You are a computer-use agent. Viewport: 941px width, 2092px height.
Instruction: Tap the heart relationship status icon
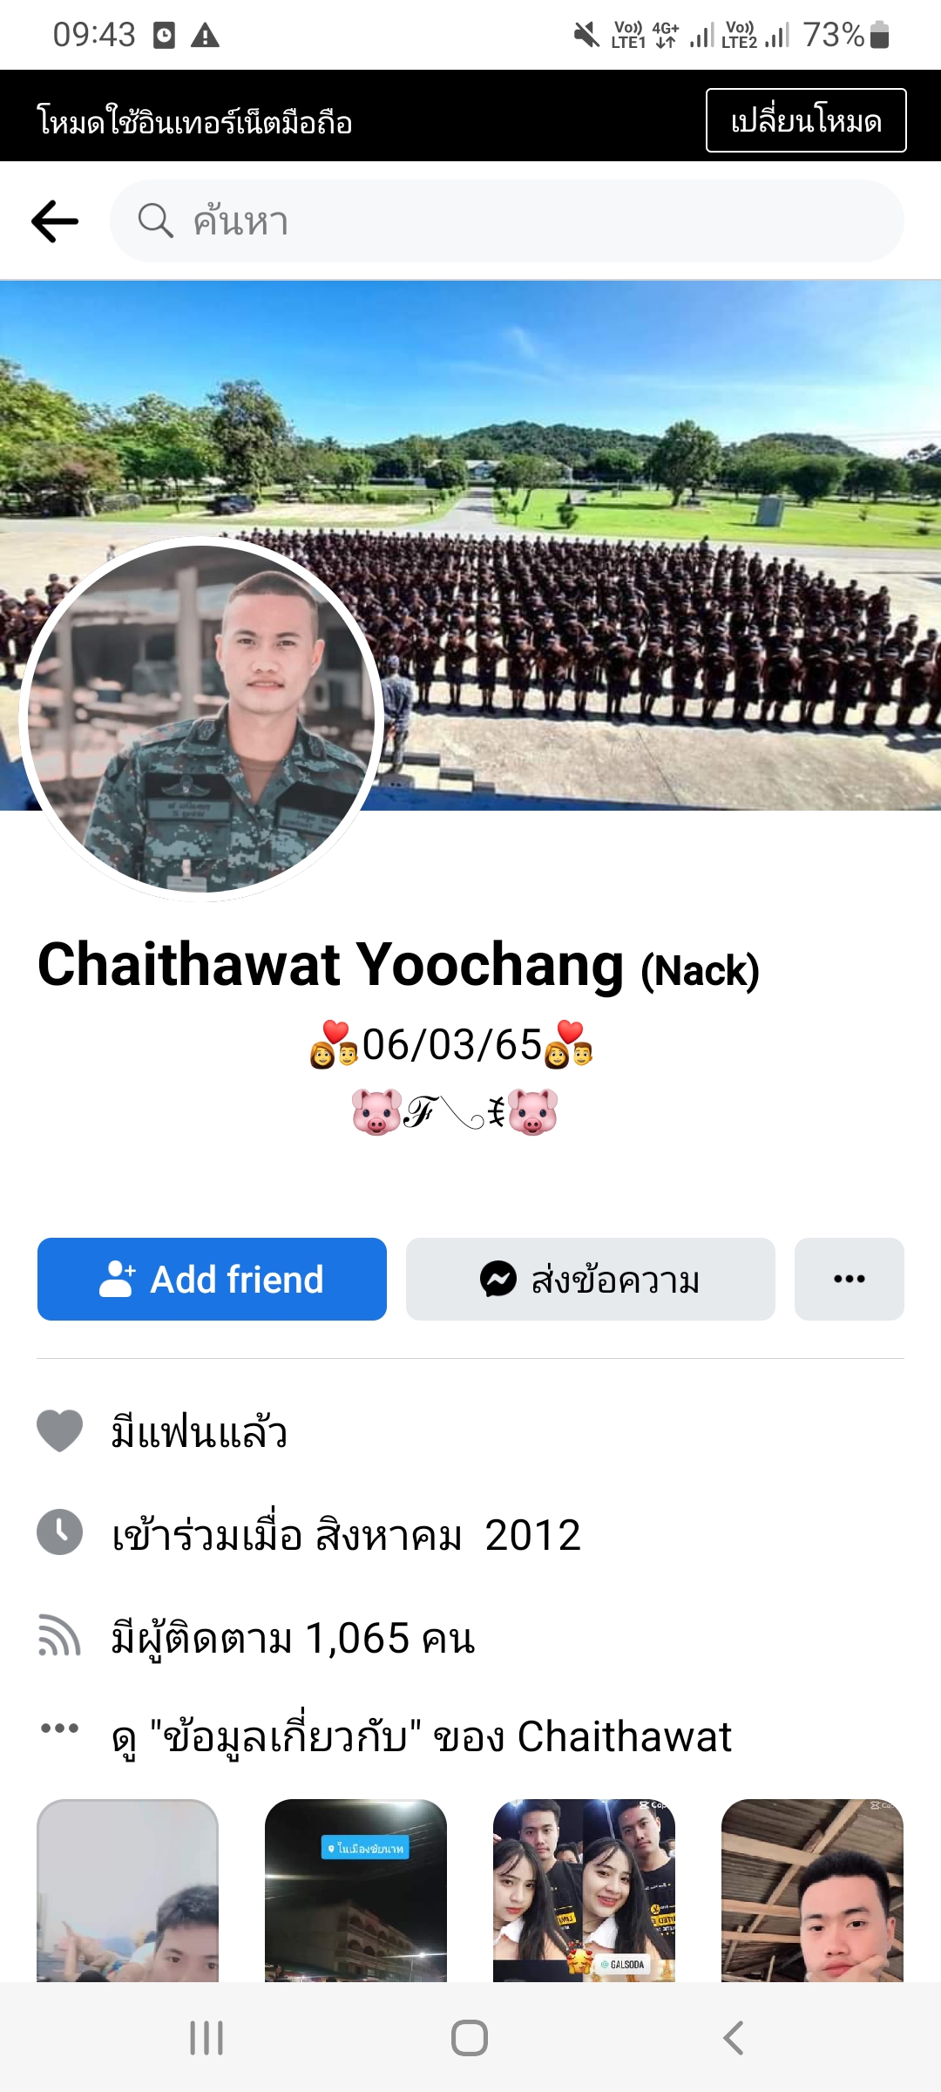click(x=59, y=1430)
